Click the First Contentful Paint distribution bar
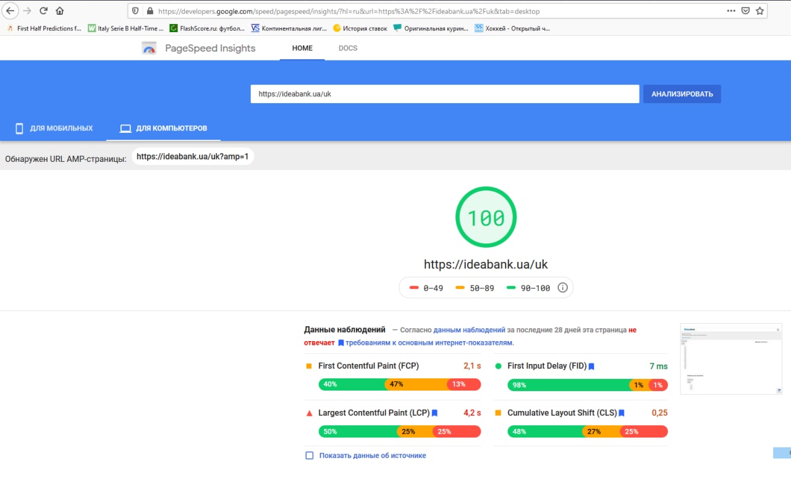The image size is (791, 482). click(399, 384)
